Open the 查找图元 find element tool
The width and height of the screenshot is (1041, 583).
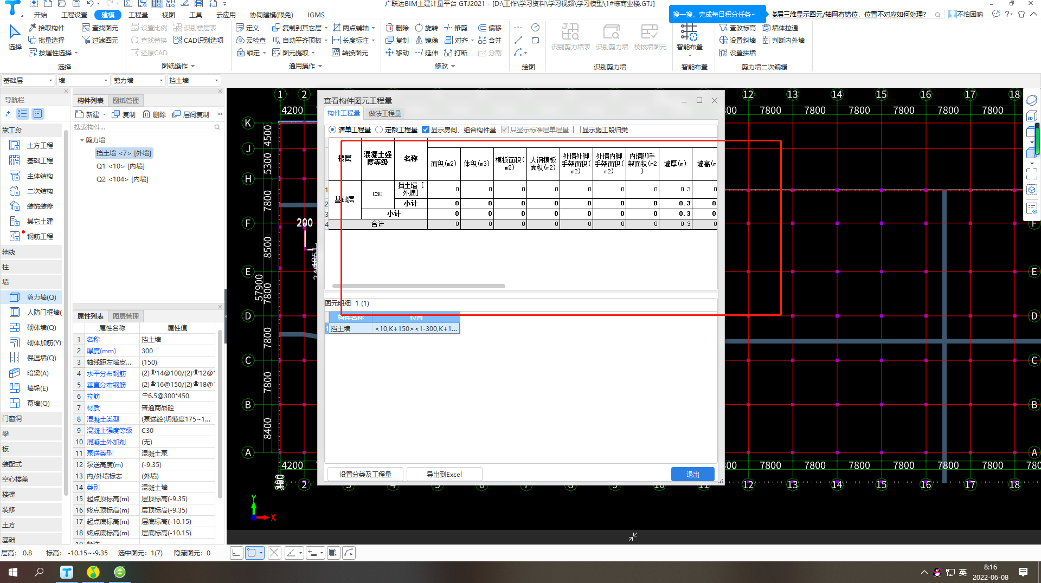click(100, 28)
